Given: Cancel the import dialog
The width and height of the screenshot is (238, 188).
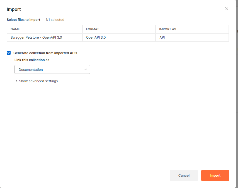Looking at the screenshot, I should click(x=184, y=176).
